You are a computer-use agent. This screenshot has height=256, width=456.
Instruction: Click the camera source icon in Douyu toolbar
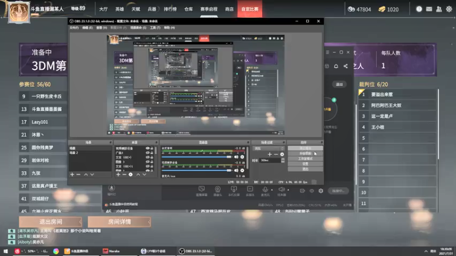click(218, 189)
